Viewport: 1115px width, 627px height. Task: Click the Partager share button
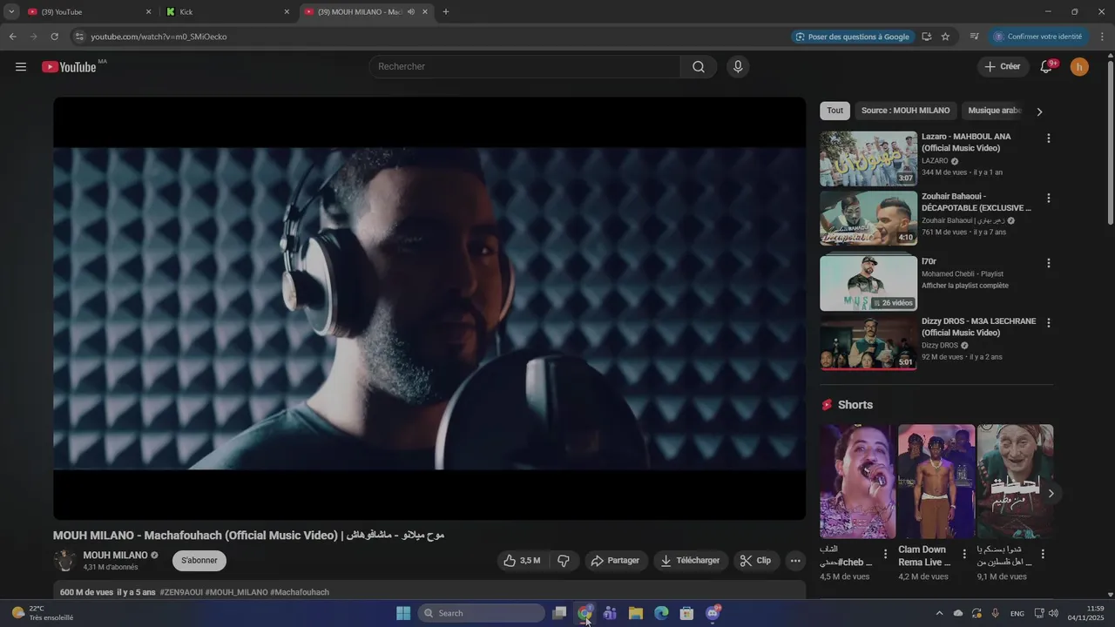(615, 561)
